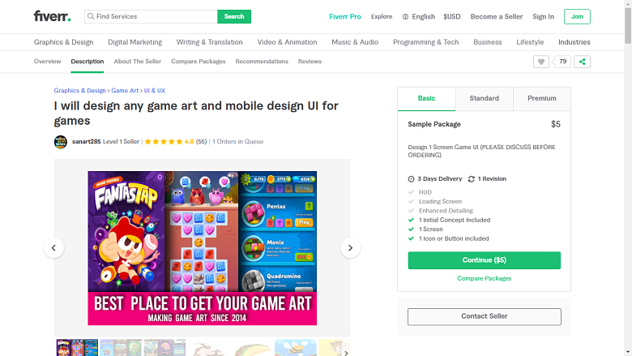
Task: Click the magnifier icon in search box
Action: [91, 16]
